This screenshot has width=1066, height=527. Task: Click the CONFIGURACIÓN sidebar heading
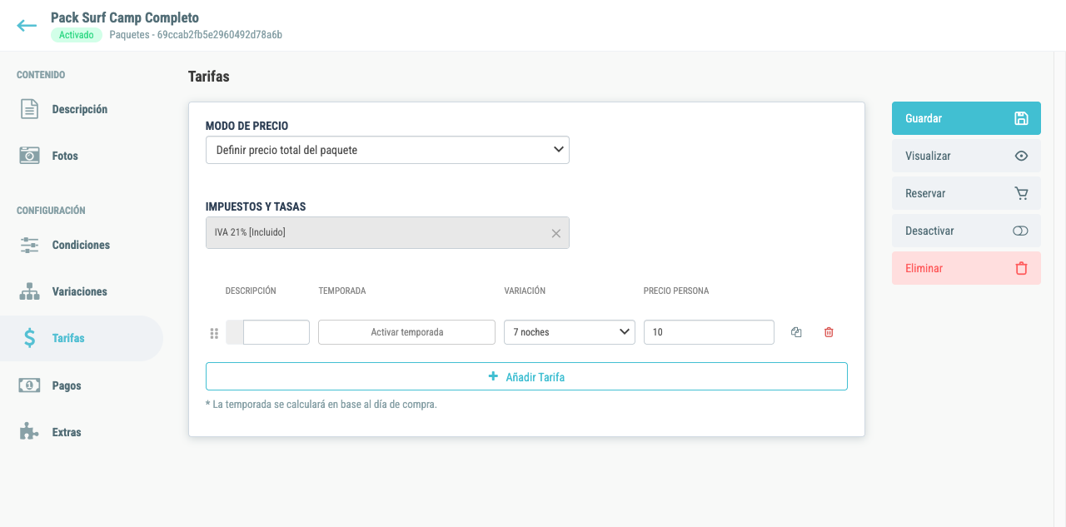point(51,211)
